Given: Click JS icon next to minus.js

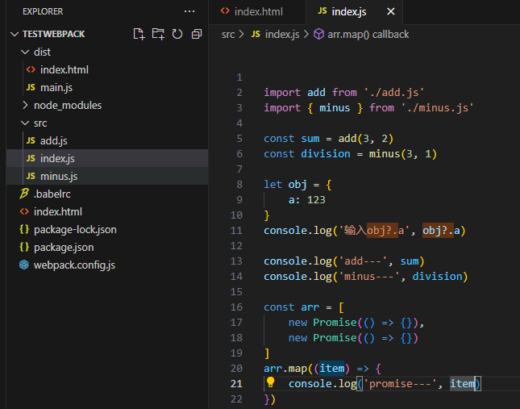Looking at the screenshot, I should 31,176.
